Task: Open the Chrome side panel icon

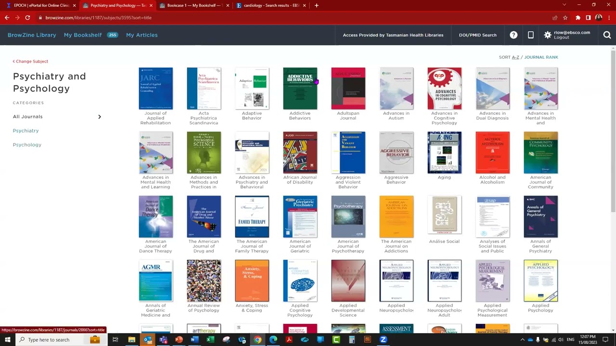Action: [588, 18]
